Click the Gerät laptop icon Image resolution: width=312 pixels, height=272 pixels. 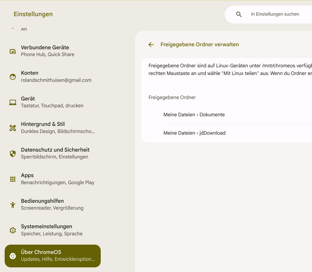[x=13, y=102]
